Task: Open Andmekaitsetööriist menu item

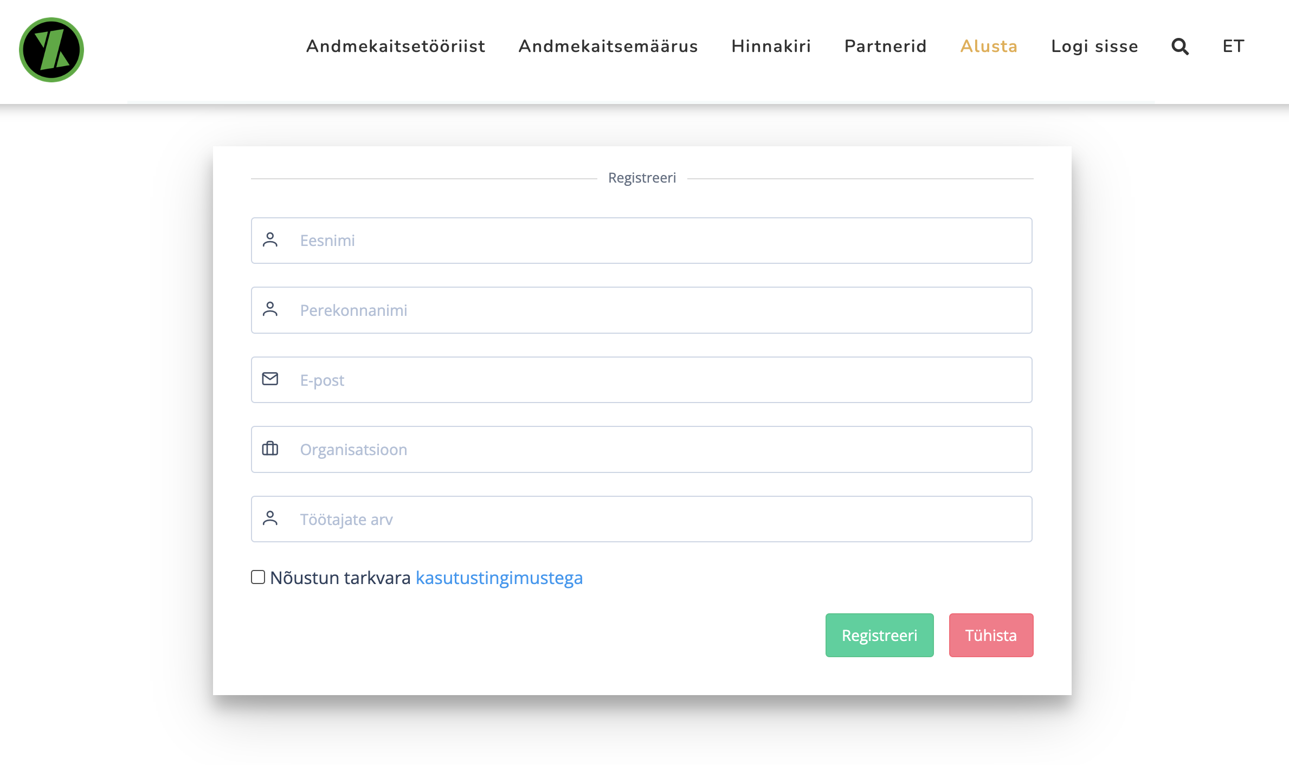Action: [396, 47]
